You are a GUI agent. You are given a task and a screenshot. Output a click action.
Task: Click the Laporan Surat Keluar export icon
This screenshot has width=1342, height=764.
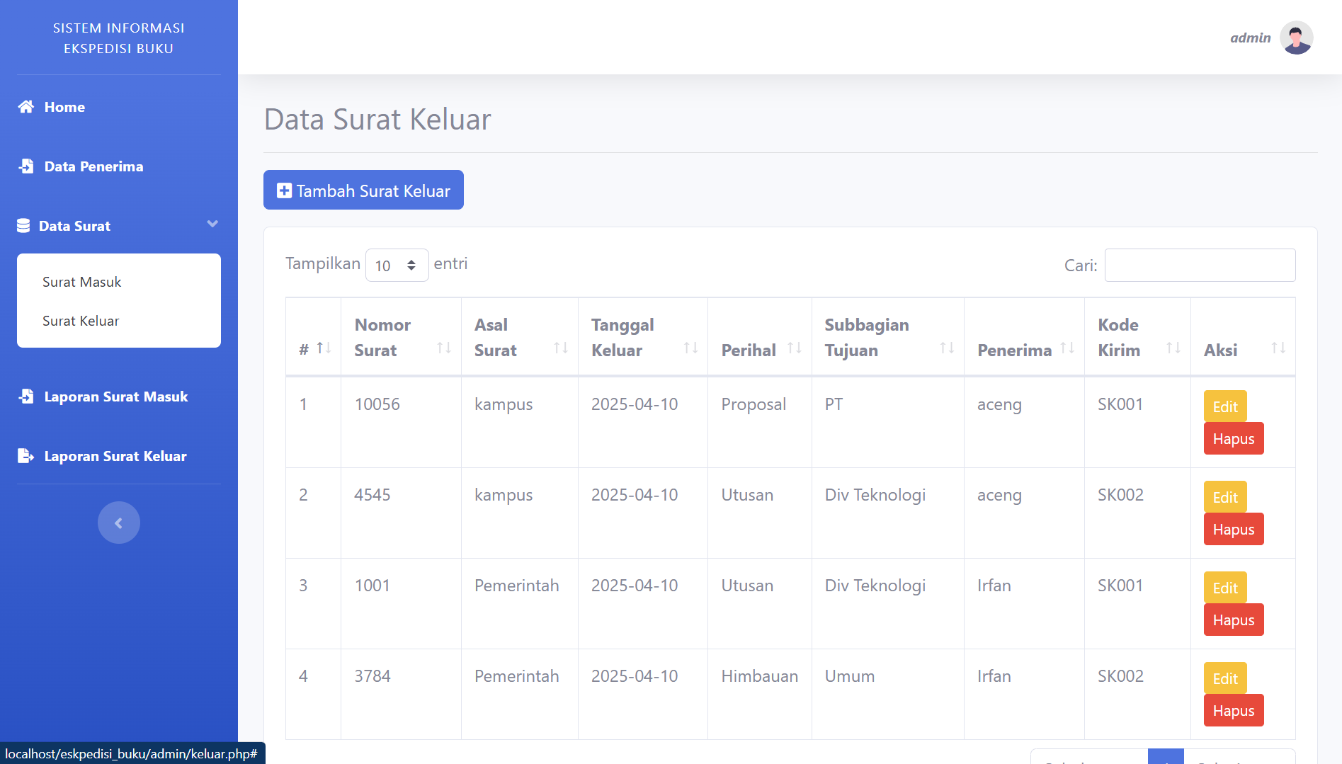[26, 456]
